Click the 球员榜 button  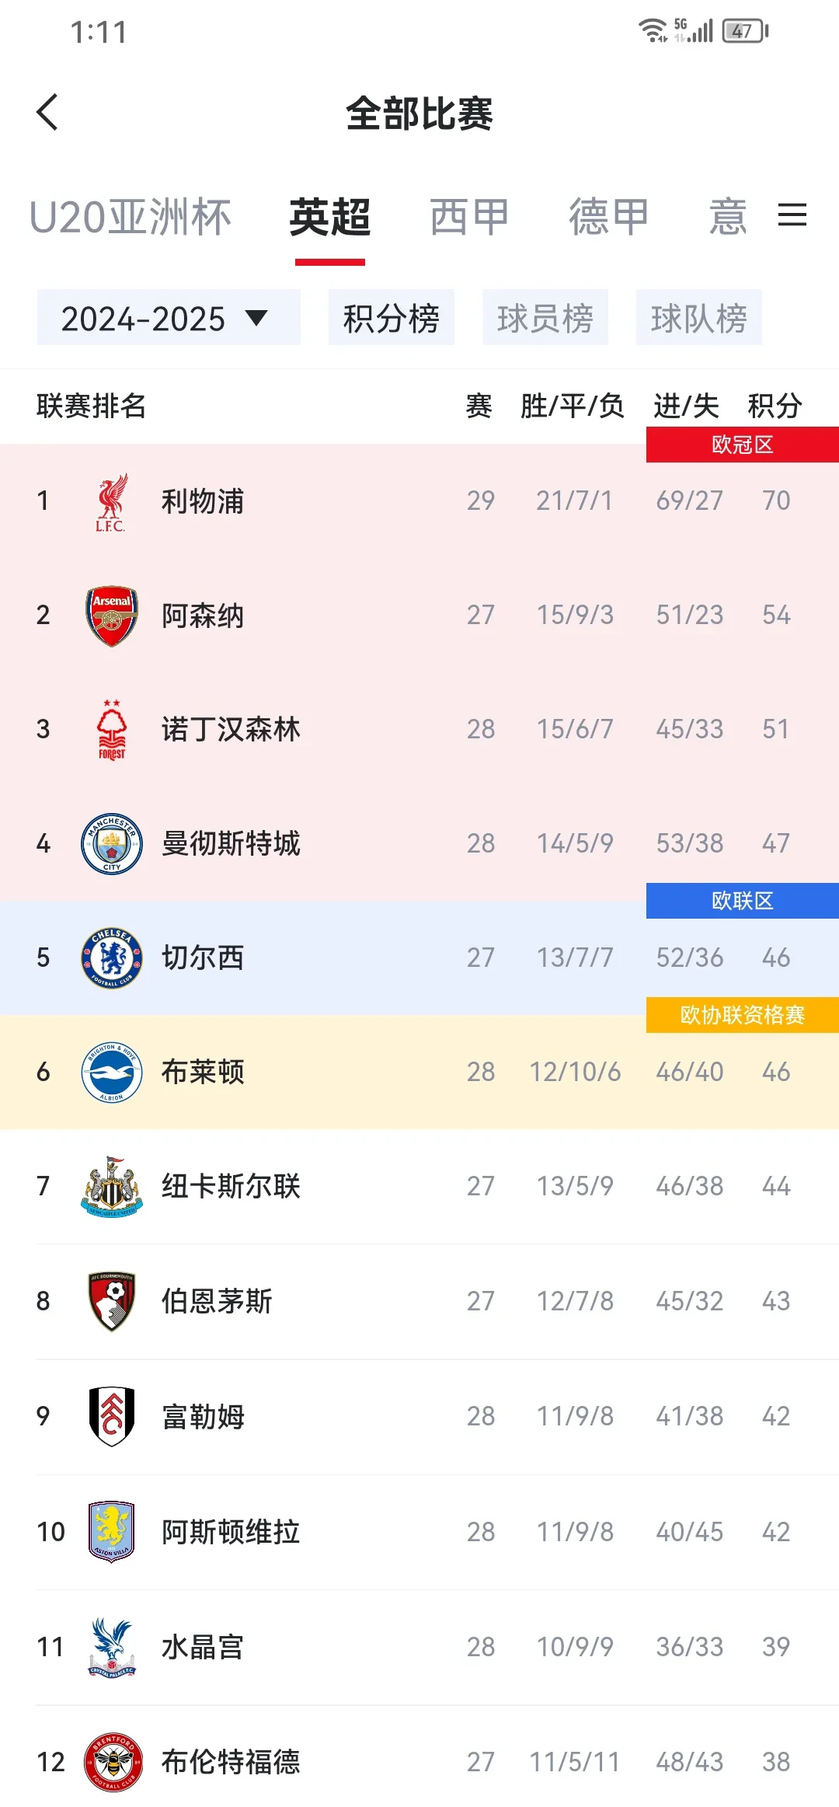pos(546,317)
